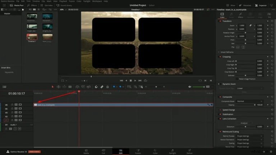
Task: Open the Workspace menu
Action: pos(97,1)
